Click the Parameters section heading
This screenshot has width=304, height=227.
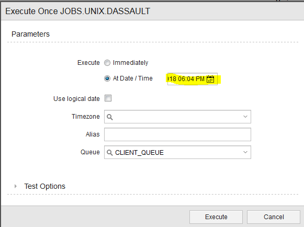click(31, 34)
